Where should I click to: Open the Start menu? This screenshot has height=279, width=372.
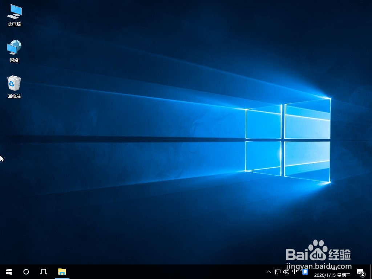pos(8,271)
